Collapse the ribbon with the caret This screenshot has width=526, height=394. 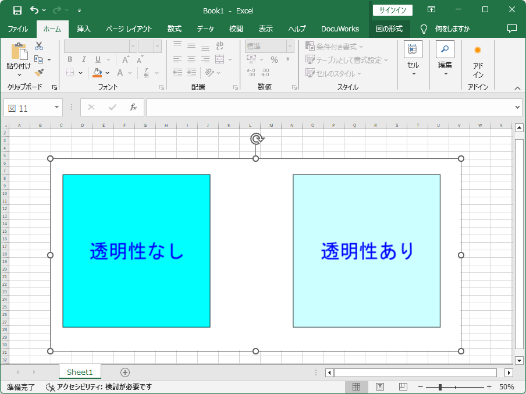pos(517,88)
